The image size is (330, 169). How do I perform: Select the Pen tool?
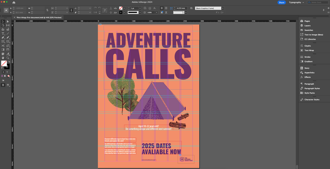click(x=3, y=38)
